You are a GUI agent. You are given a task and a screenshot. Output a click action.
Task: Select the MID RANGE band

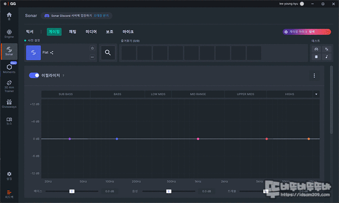198,94
